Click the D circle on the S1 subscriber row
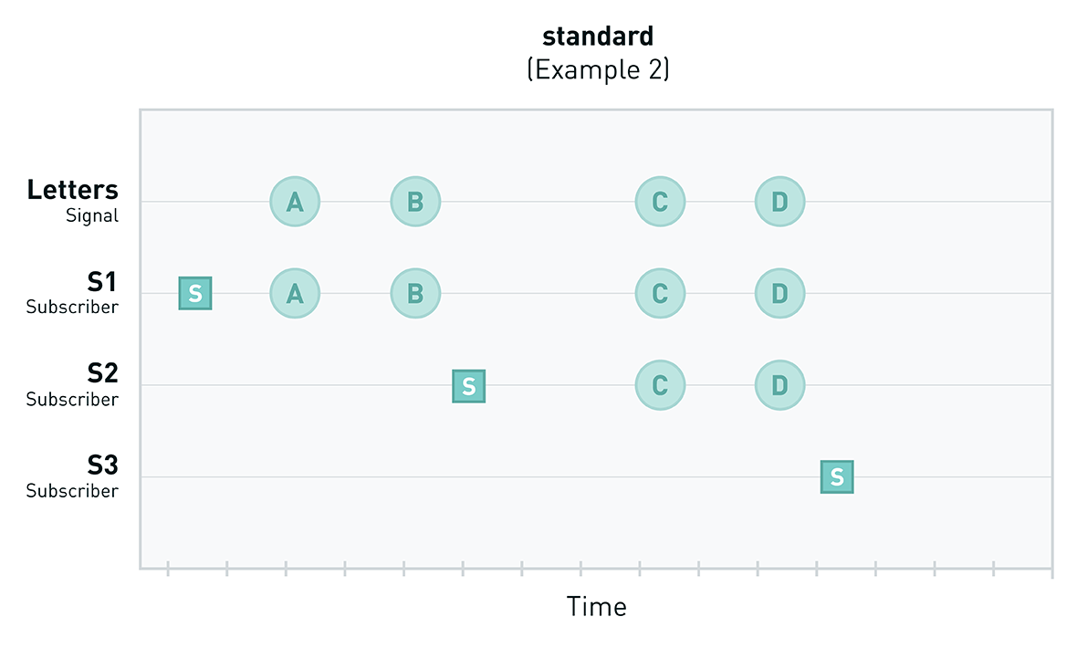 coord(779,293)
